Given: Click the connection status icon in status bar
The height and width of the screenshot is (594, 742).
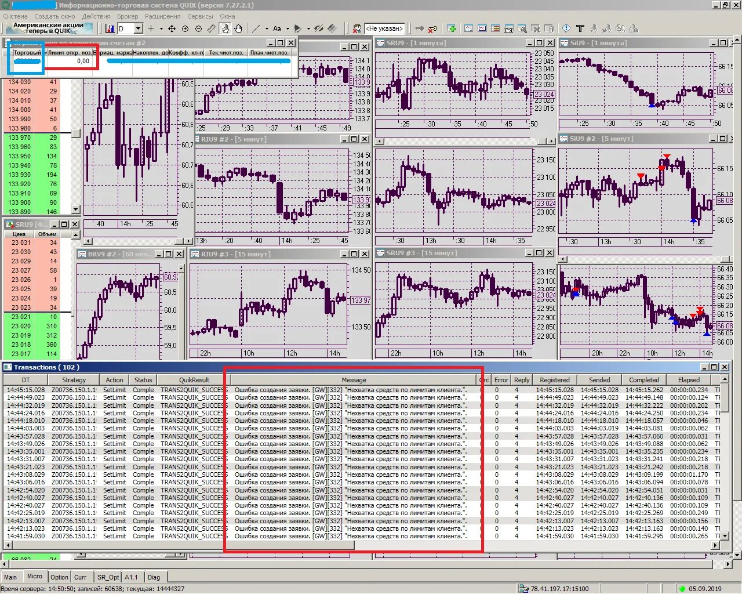Looking at the screenshot, I should tap(525, 589).
